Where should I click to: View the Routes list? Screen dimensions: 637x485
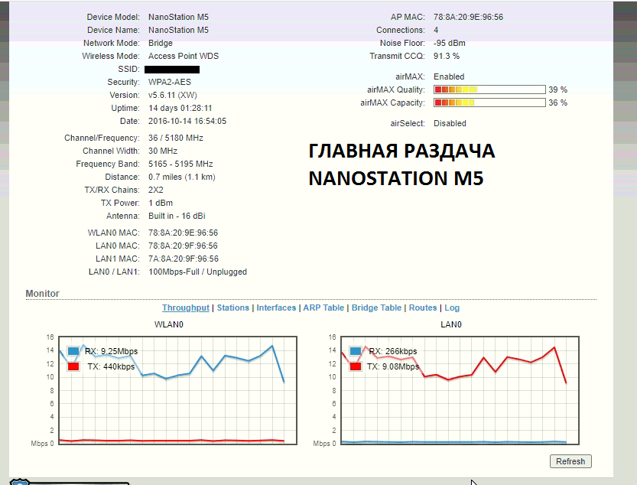point(422,308)
